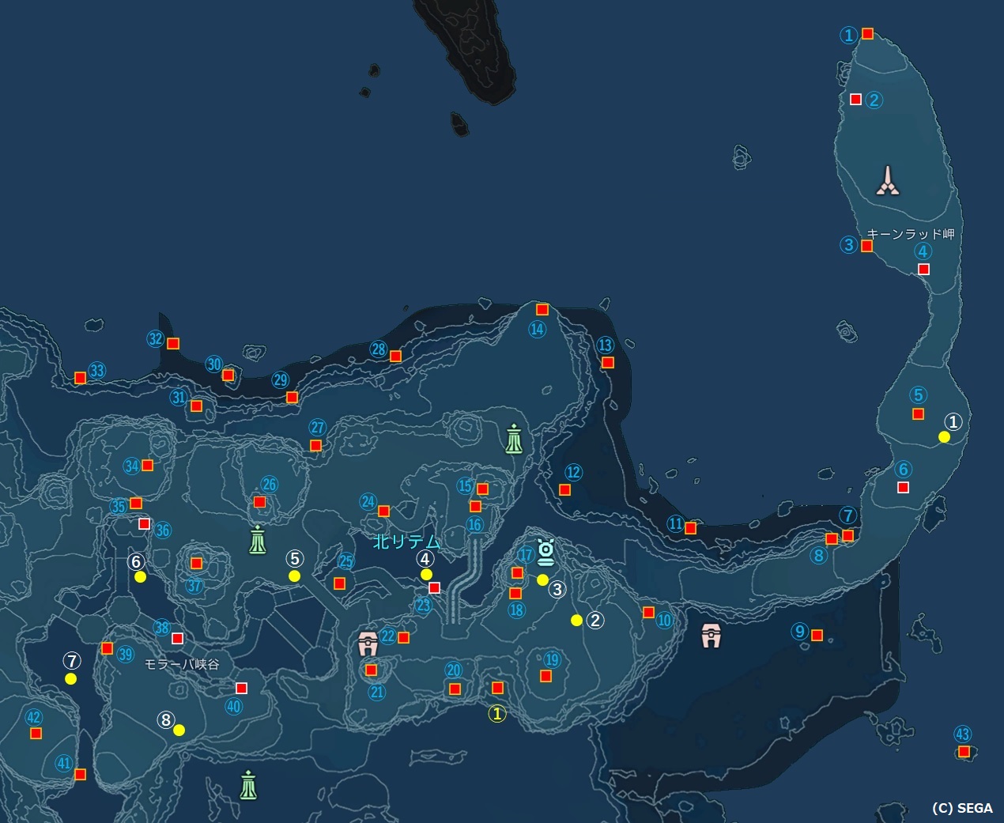Click the 北リテム region label
1004x823 pixels.
(x=406, y=542)
